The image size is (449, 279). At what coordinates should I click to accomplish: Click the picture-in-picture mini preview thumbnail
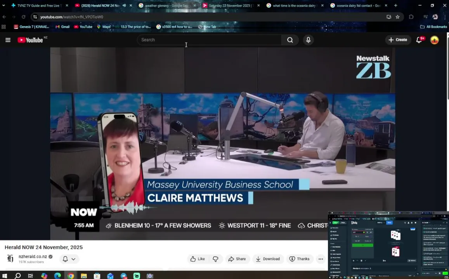pyautogui.click(x=388, y=245)
